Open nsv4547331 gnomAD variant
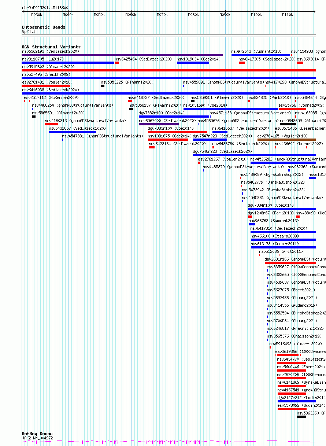This screenshot has width=326, height=446. coord(103,136)
